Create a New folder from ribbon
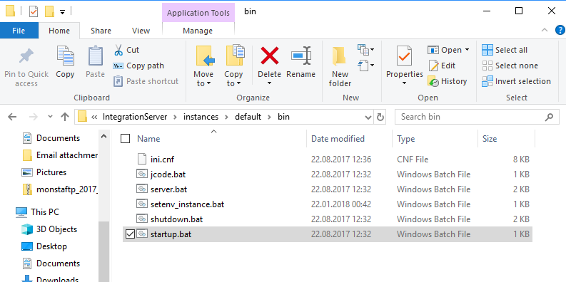The image size is (566, 282). coord(340,67)
